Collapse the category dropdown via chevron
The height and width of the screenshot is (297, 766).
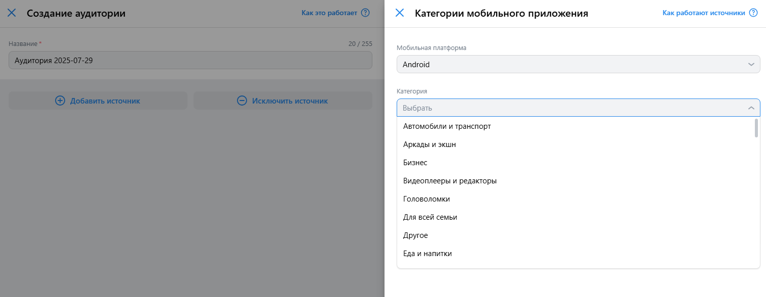click(x=751, y=108)
